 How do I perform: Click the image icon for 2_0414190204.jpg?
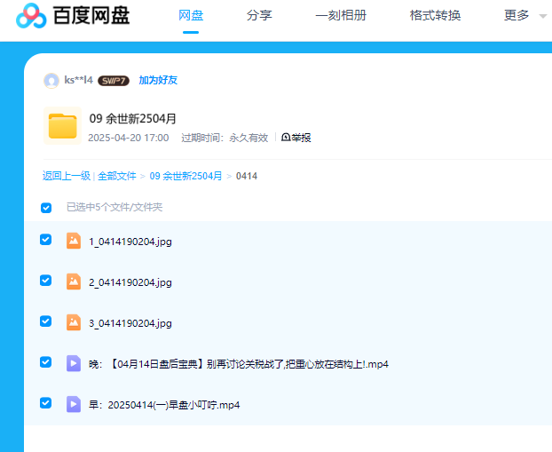pos(74,282)
